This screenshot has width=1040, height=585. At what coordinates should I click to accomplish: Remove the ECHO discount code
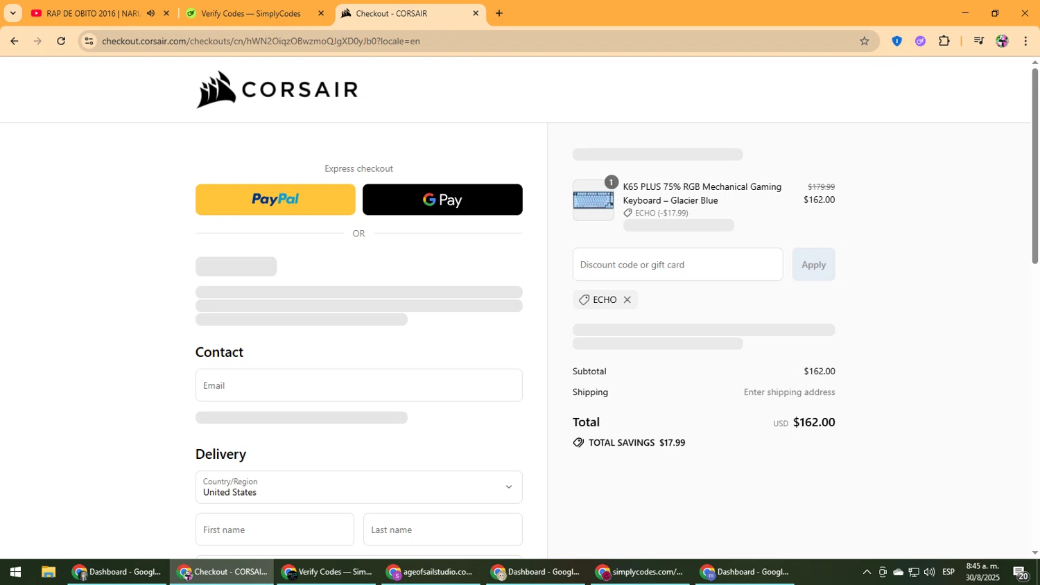coord(627,300)
